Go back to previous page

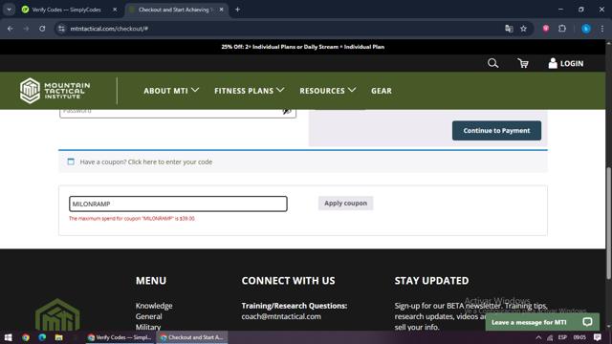[11, 29]
